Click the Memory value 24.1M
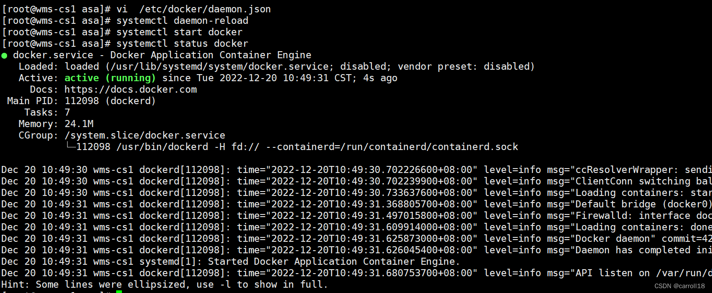 coord(79,124)
